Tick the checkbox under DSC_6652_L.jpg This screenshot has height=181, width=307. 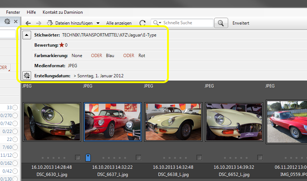click(x=260, y=157)
